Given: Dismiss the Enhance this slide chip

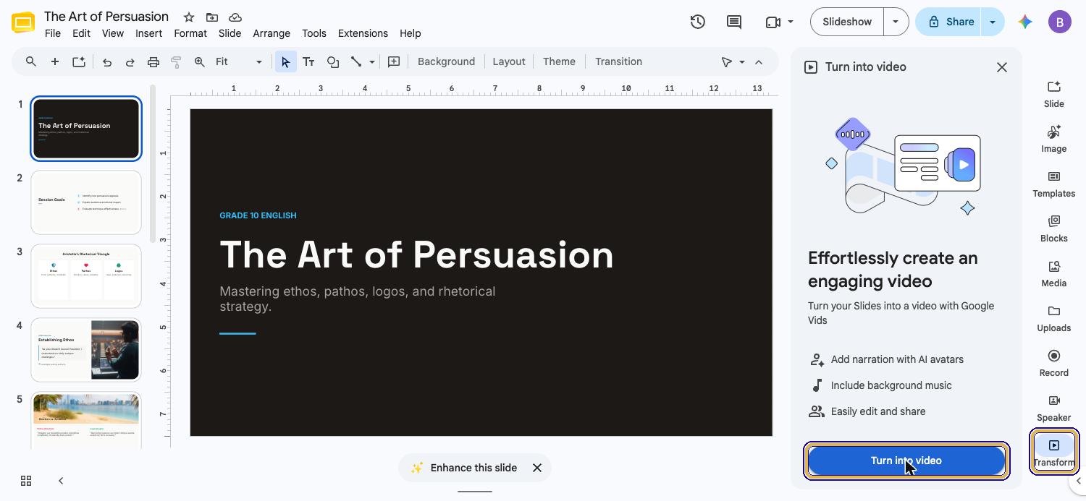Looking at the screenshot, I should point(537,468).
